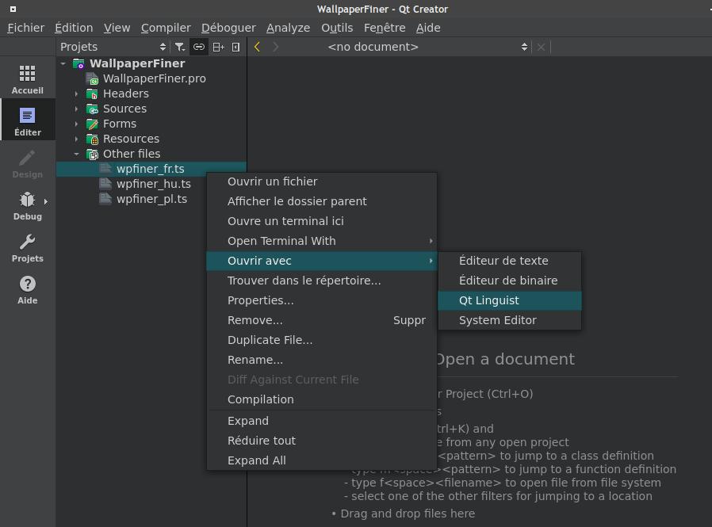This screenshot has height=527, width=712.
Task: Open the Déboguer menu
Action: (228, 28)
